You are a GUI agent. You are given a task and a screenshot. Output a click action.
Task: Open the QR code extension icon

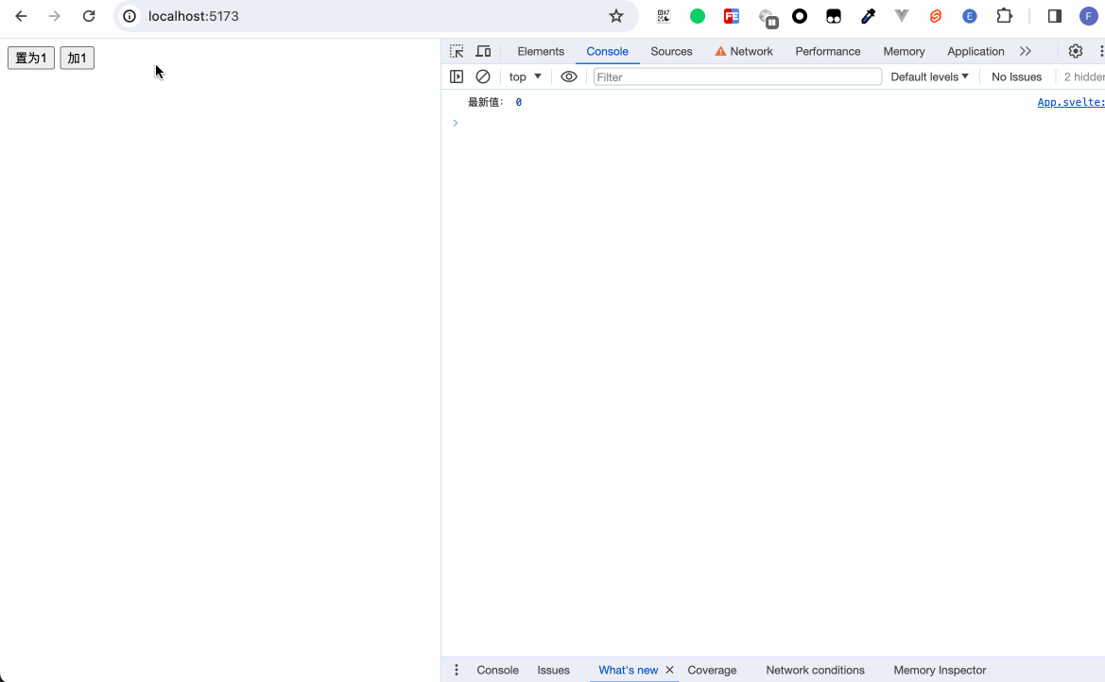pyautogui.click(x=664, y=16)
